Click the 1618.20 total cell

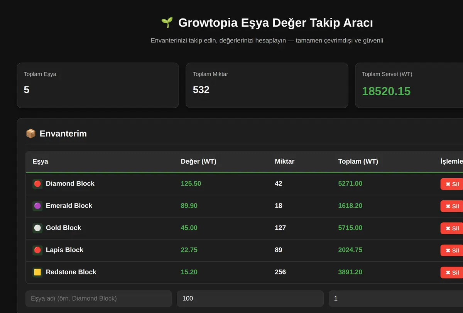(x=350, y=206)
